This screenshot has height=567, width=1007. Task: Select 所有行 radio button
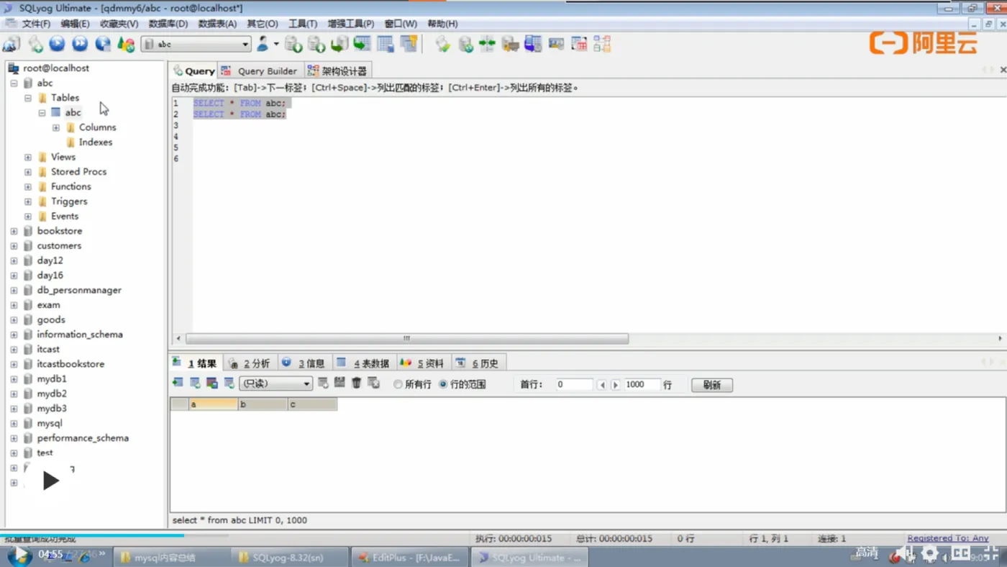click(x=398, y=384)
